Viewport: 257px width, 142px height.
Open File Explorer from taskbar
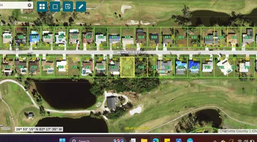(x=144, y=140)
